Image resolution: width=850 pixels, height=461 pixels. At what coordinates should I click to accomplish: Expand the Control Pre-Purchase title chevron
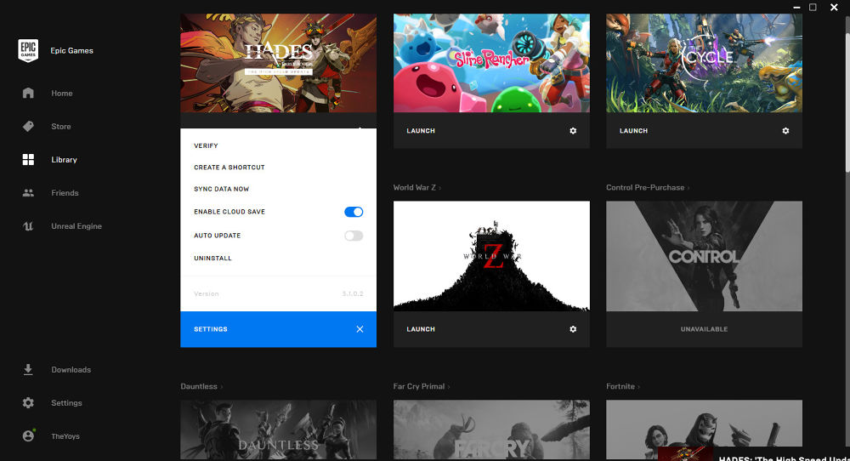(x=688, y=188)
